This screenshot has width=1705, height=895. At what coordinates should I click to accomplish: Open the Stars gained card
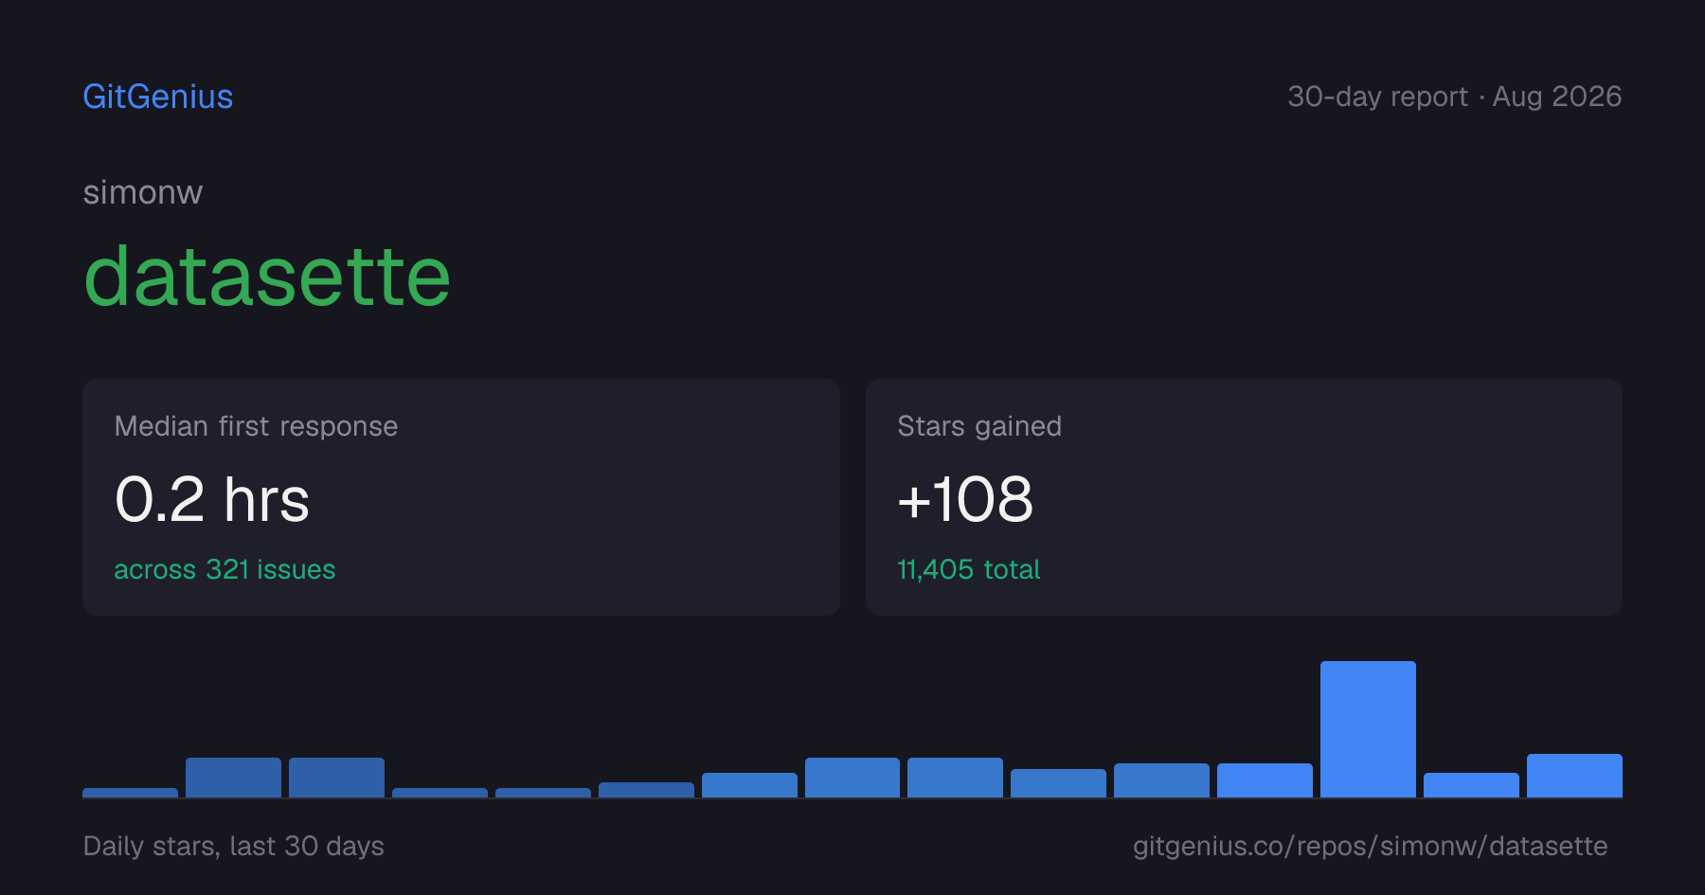coord(1244,497)
